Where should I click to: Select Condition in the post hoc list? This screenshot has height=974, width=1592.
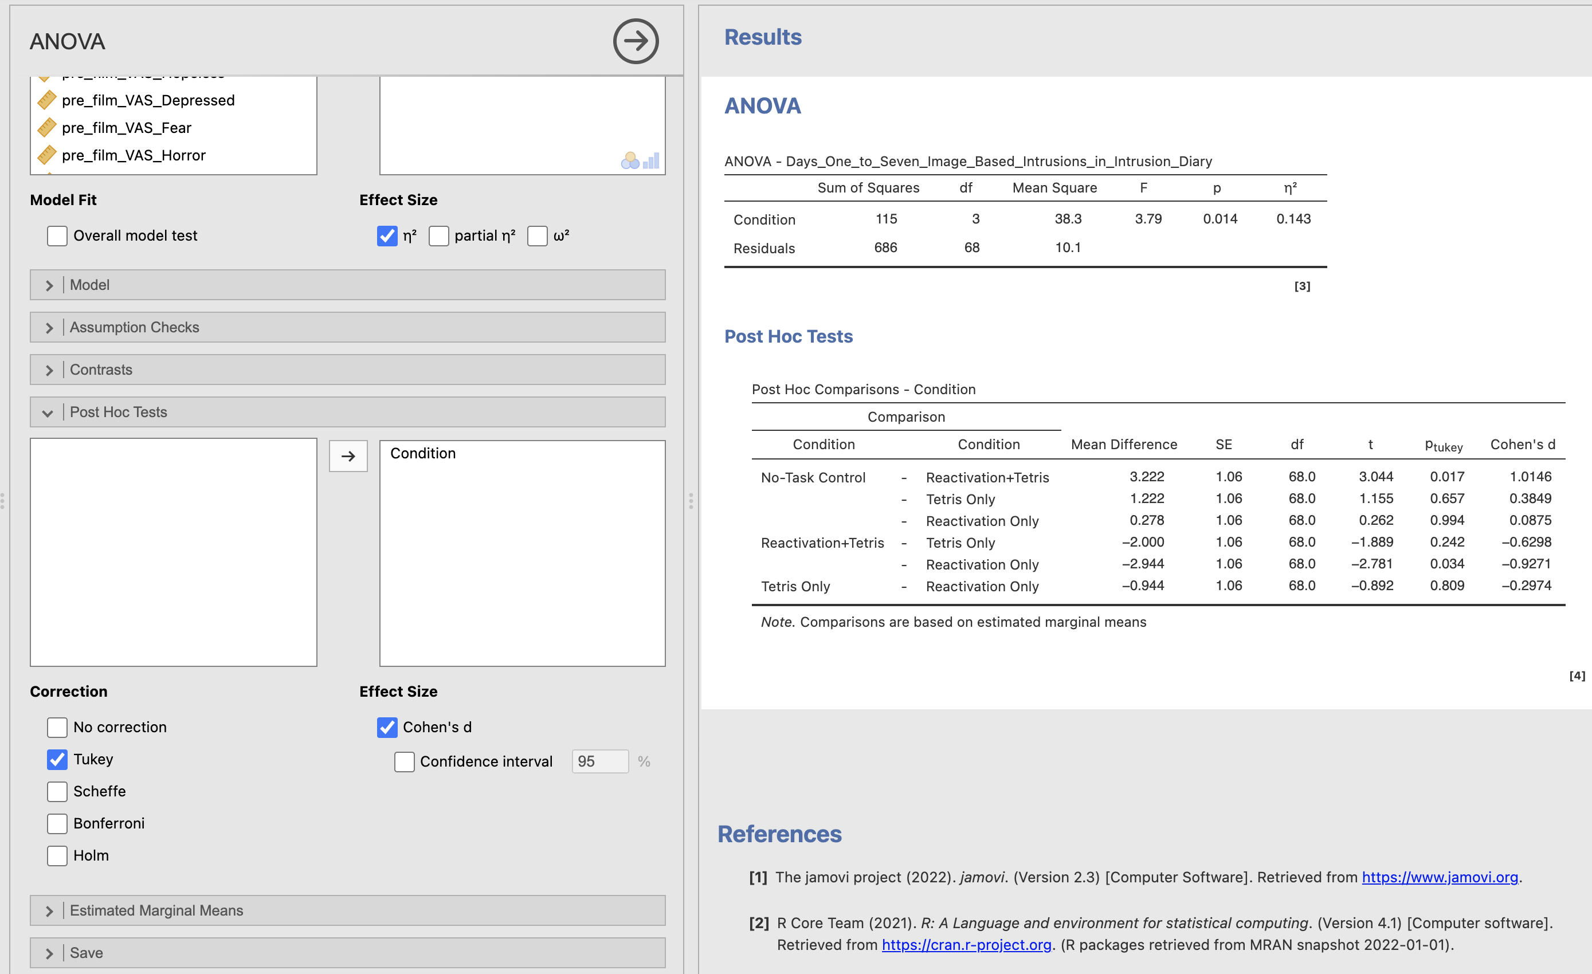[423, 453]
